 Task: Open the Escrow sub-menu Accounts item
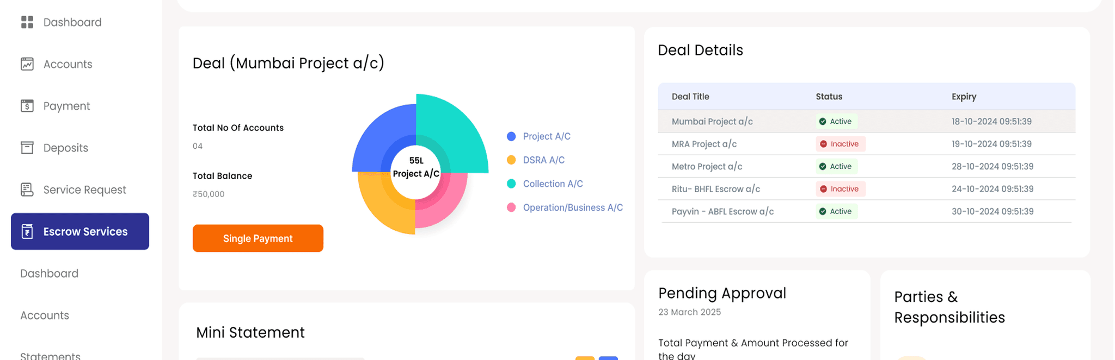click(45, 315)
